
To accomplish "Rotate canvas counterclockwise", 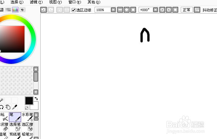I will [x=162, y=10].
